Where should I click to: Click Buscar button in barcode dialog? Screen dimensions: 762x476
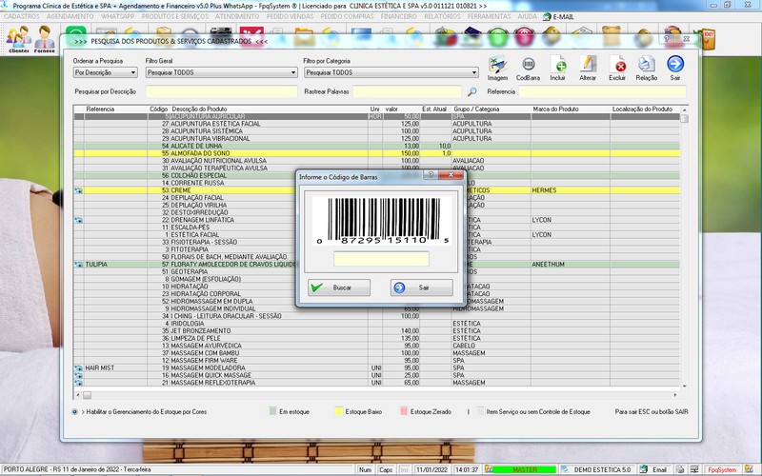[x=339, y=288]
